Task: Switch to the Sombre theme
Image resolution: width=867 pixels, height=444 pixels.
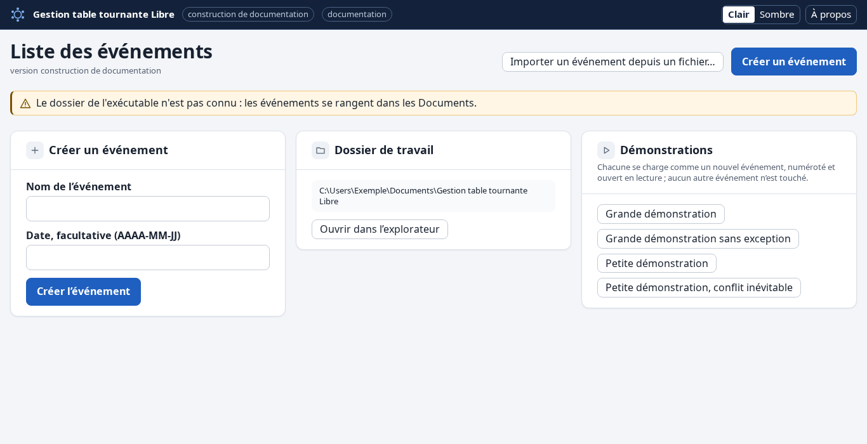Action: click(777, 15)
